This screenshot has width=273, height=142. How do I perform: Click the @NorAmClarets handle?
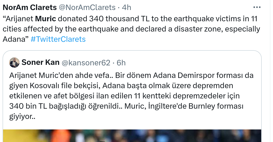pyautogui.click(x=87, y=8)
